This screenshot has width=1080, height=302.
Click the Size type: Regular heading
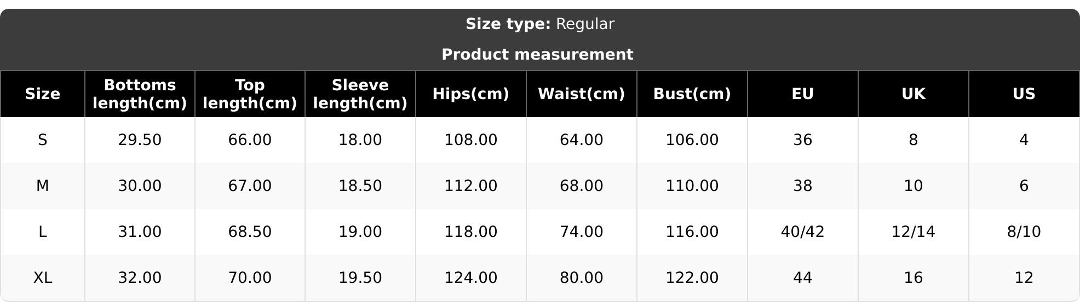pos(540,24)
